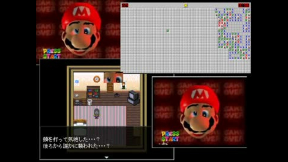
Task: Click the Minesweeper red timer display
Action: [244, 5]
